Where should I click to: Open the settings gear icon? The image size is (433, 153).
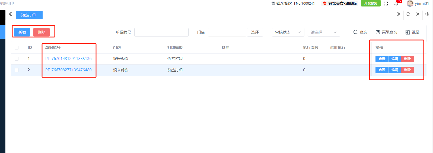click(427, 14)
